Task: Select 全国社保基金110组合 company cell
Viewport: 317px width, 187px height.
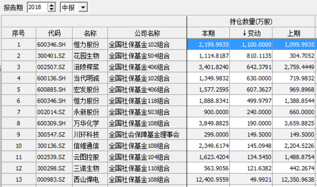Action: tap(148, 168)
